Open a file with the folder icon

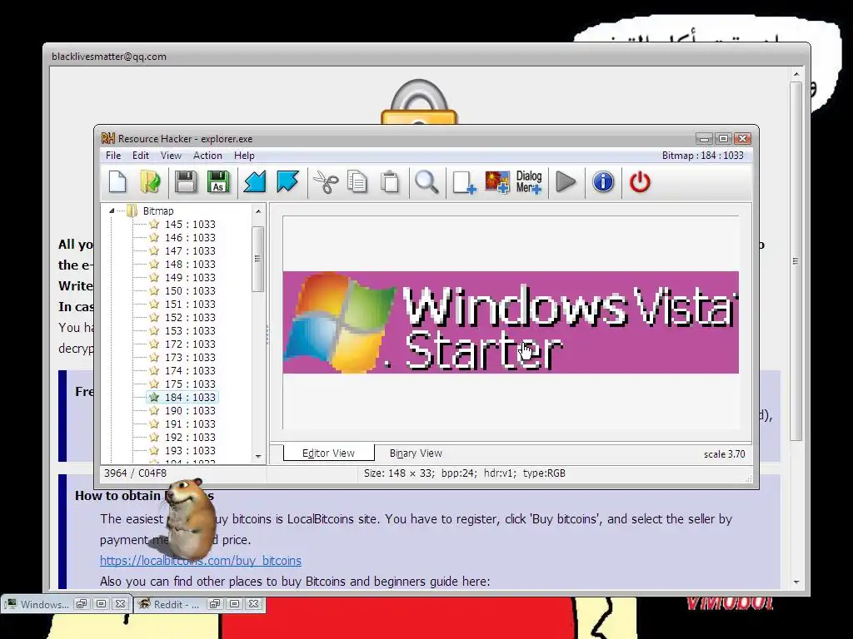pos(150,182)
